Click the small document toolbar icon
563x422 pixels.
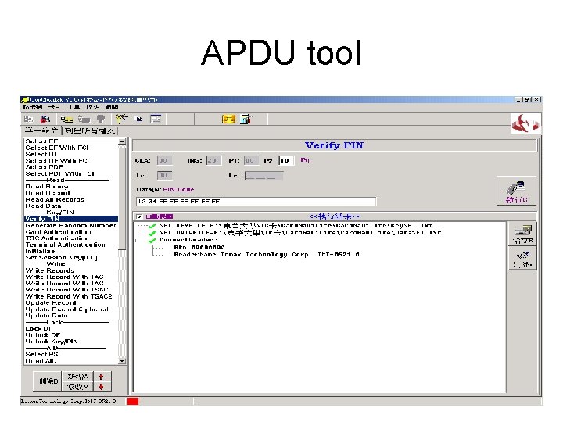click(138, 119)
